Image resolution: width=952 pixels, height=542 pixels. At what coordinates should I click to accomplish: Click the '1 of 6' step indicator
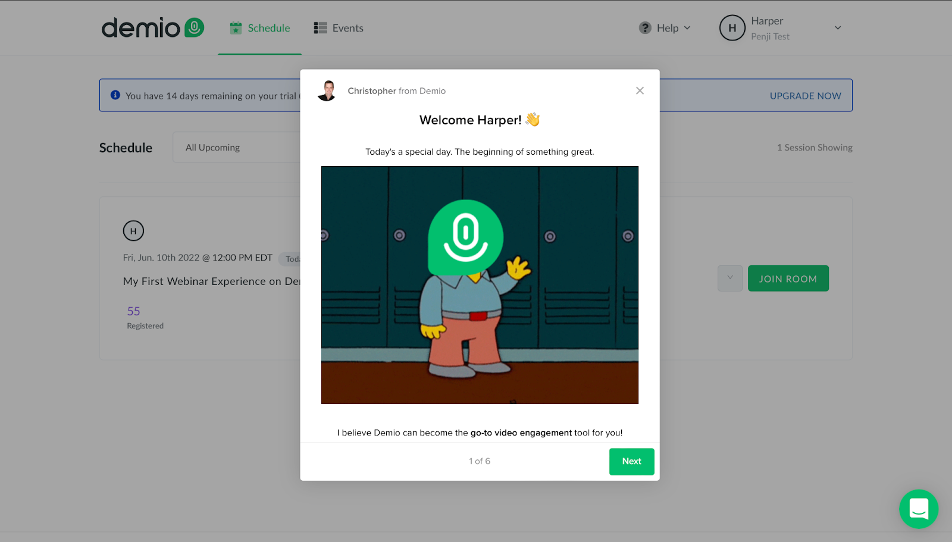[480, 462]
